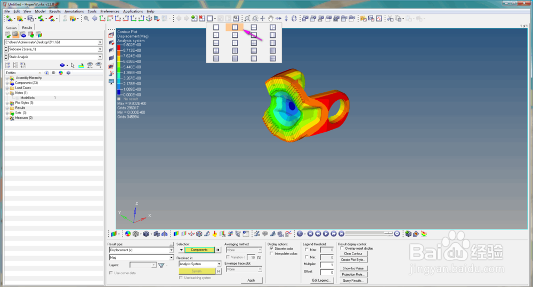This screenshot has width=533, height=287.
Task: Click the Create Plot Style button
Action: click(x=353, y=260)
